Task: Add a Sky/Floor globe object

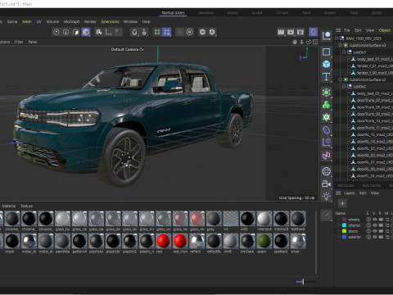Action: [x=326, y=171]
